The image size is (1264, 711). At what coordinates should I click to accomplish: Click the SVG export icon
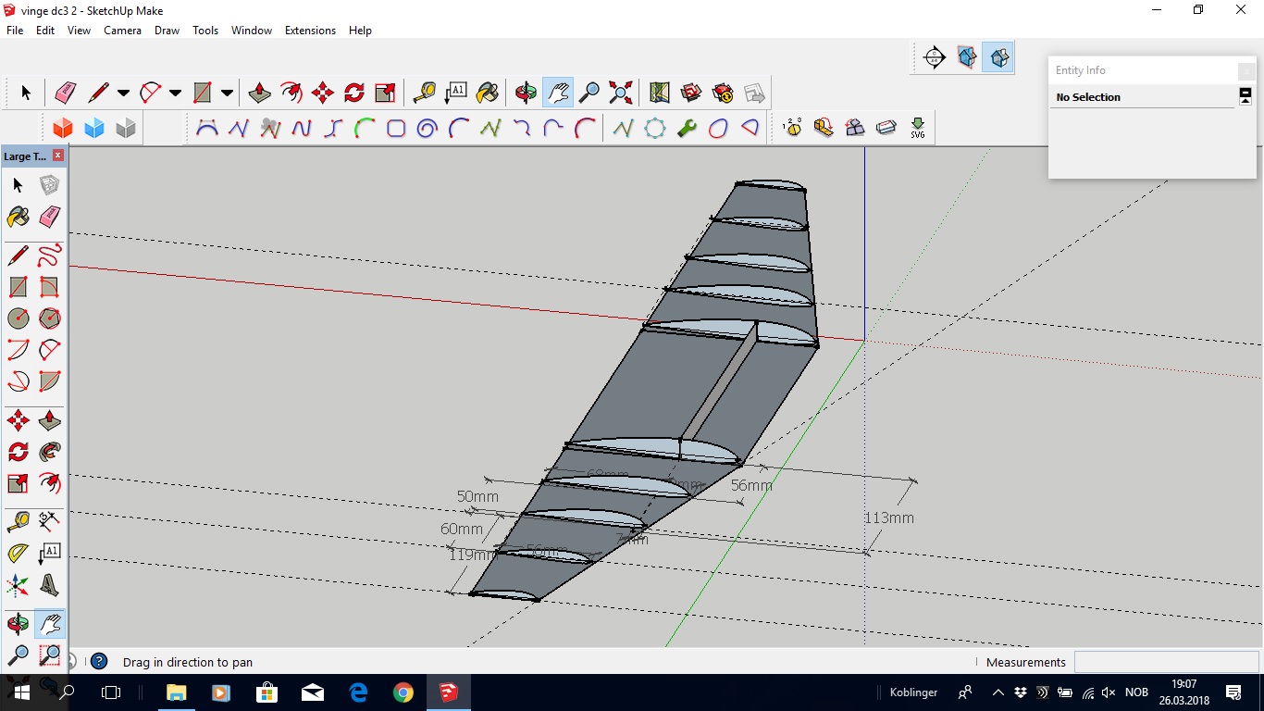(x=917, y=128)
